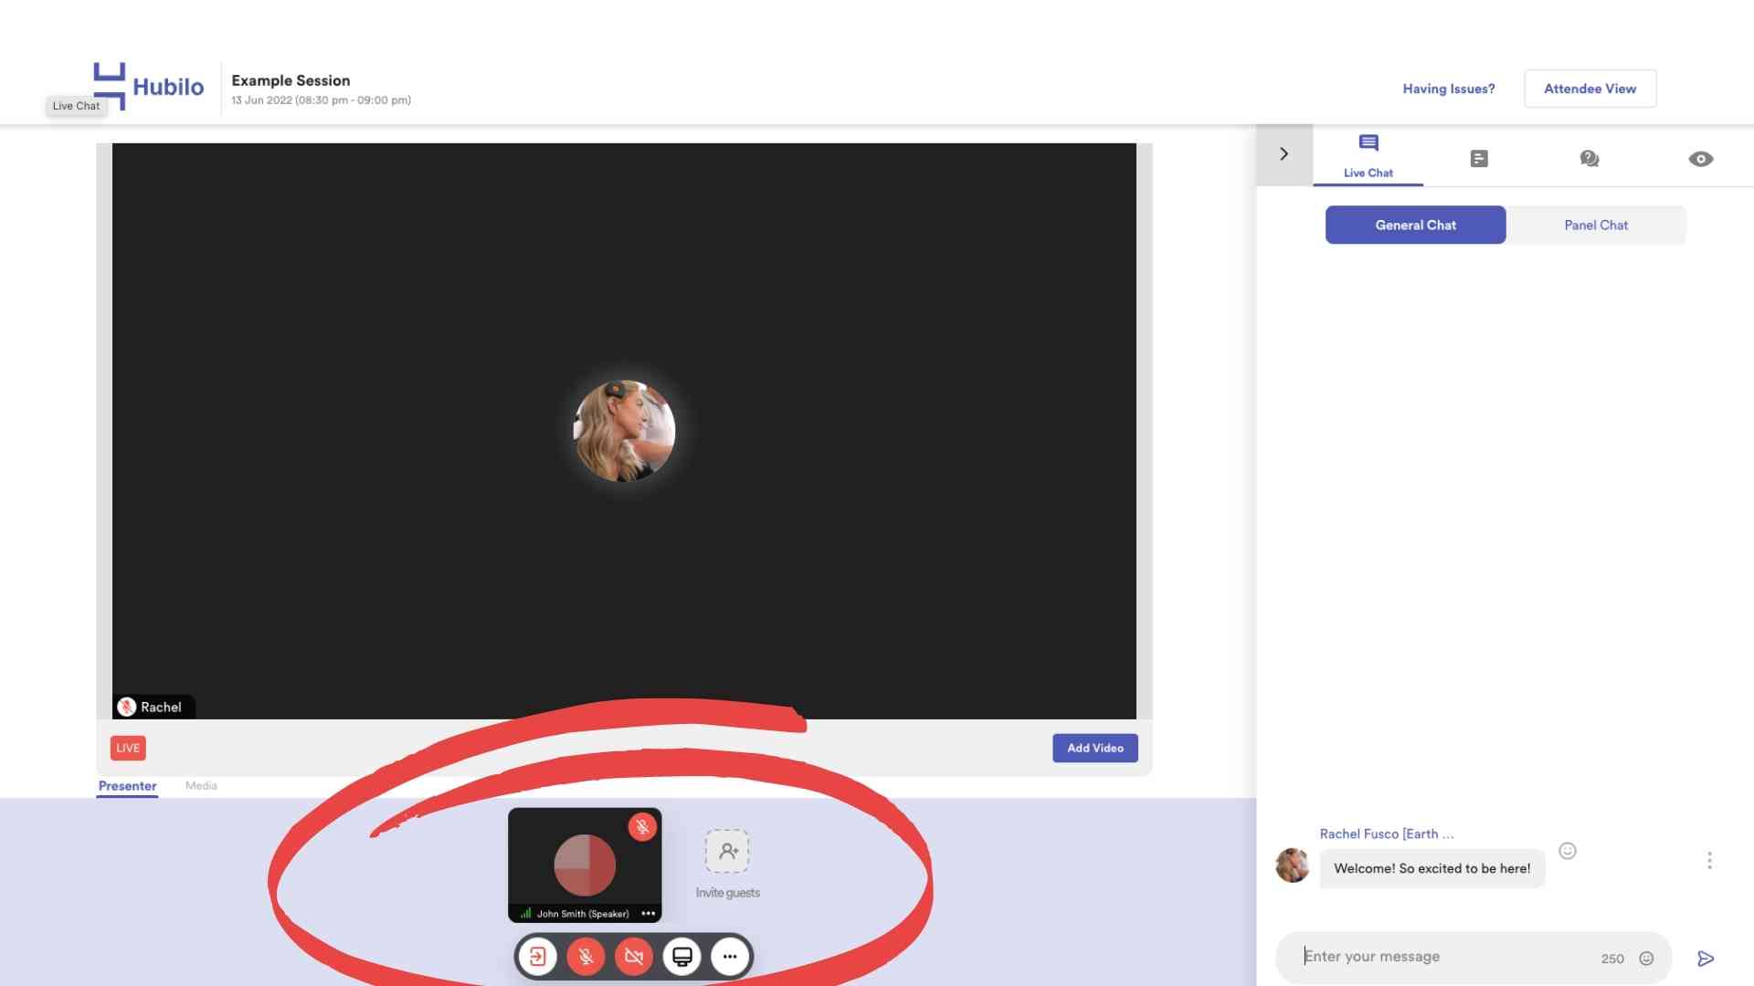React to Rachel's welcome message
This screenshot has width=1754, height=986.
tap(1568, 851)
